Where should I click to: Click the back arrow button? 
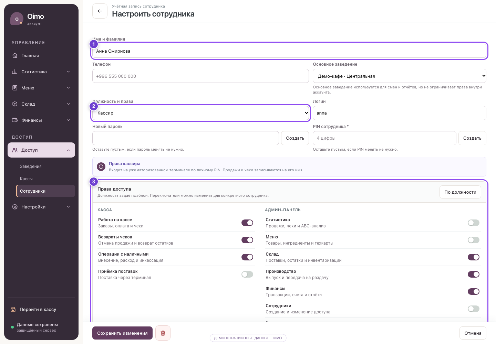(100, 11)
